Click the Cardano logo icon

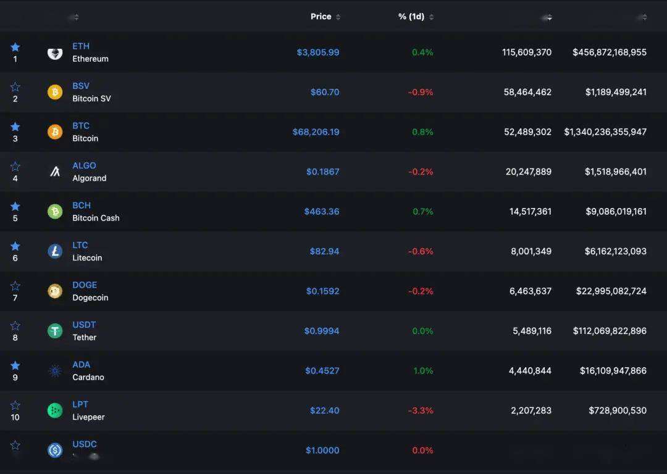tap(55, 371)
